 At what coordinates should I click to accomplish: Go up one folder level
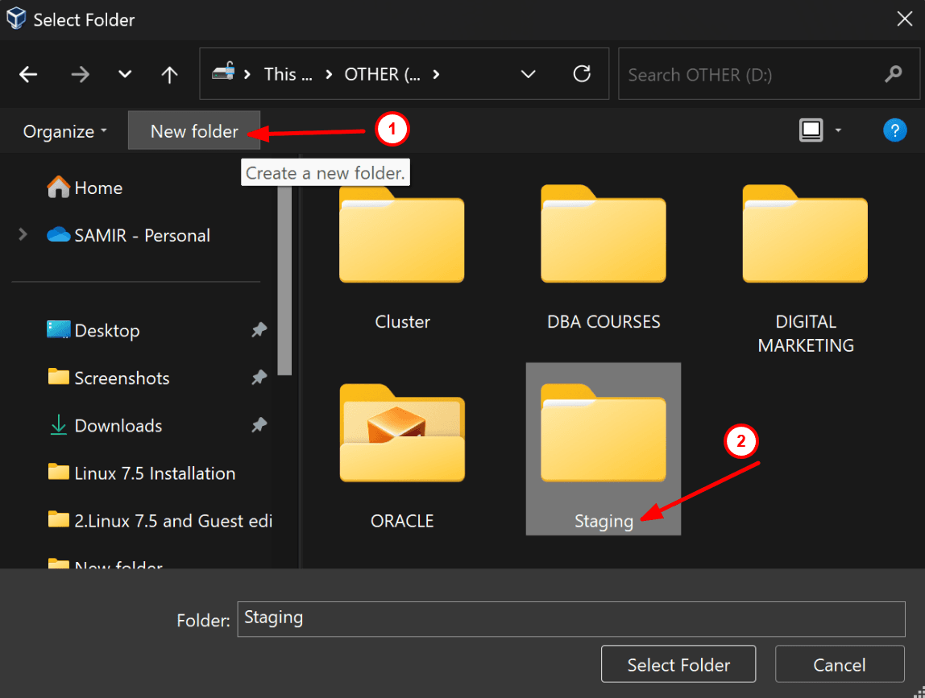[x=169, y=74]
